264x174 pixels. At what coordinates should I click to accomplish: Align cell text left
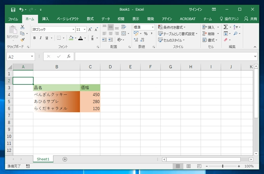[x=104, y=33]
